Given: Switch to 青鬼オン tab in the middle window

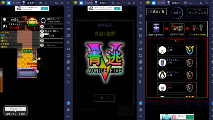Looking at the screenshot, I should pos(101,3).
